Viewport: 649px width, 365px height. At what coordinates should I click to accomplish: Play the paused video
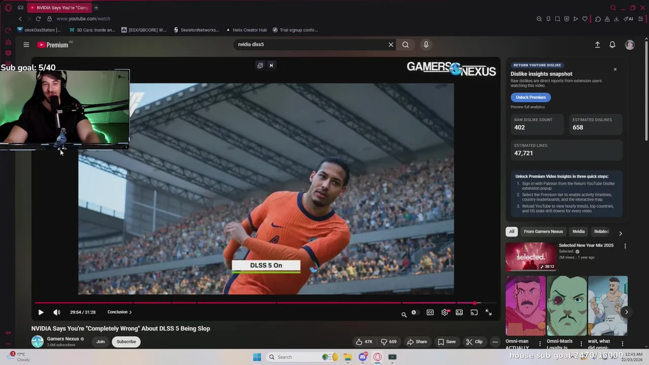click(41, 312)
